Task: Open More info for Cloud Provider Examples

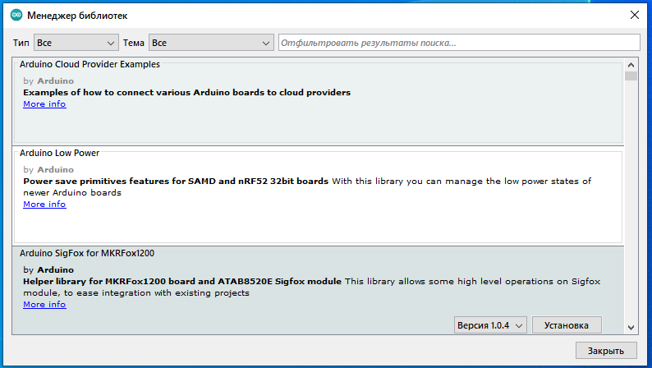Action: tap(44, 104)
